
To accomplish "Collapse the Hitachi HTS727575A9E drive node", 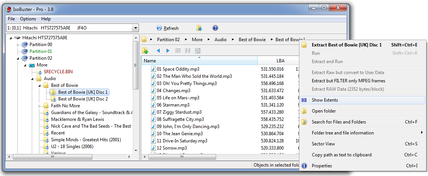I will click(x=11, y=38).
